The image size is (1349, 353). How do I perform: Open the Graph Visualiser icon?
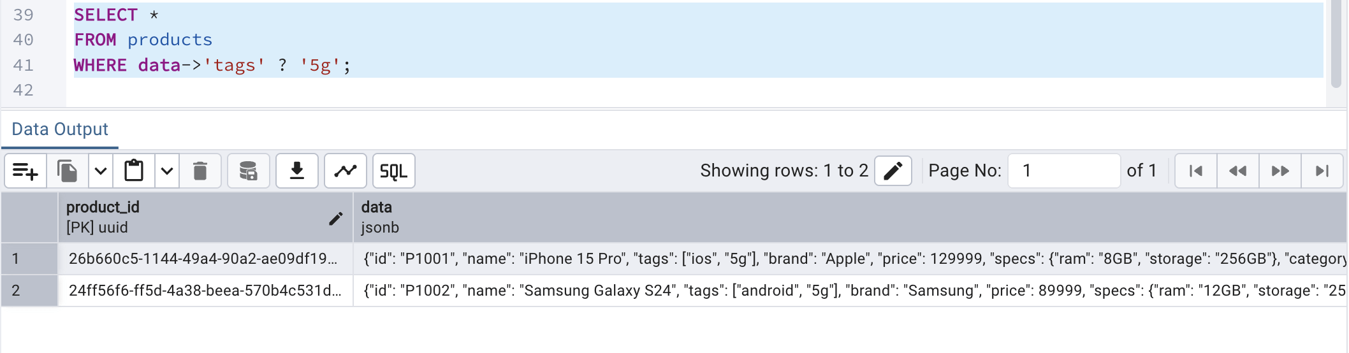pos(346,171)
